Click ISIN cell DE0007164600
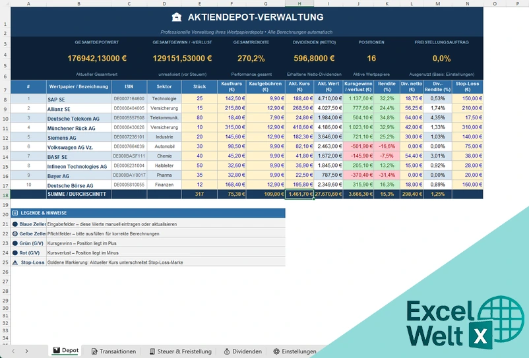Image resolution: width=529 pixels, height=358 pixels. pos(129,99)
